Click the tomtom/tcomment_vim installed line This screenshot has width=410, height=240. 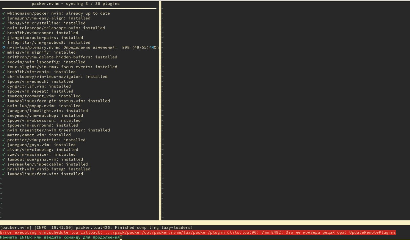41,96
